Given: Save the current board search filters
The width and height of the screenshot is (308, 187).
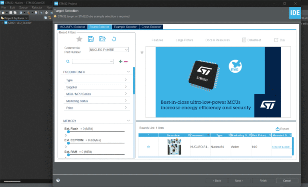Looking at the screenshot, I should (91, 39).
